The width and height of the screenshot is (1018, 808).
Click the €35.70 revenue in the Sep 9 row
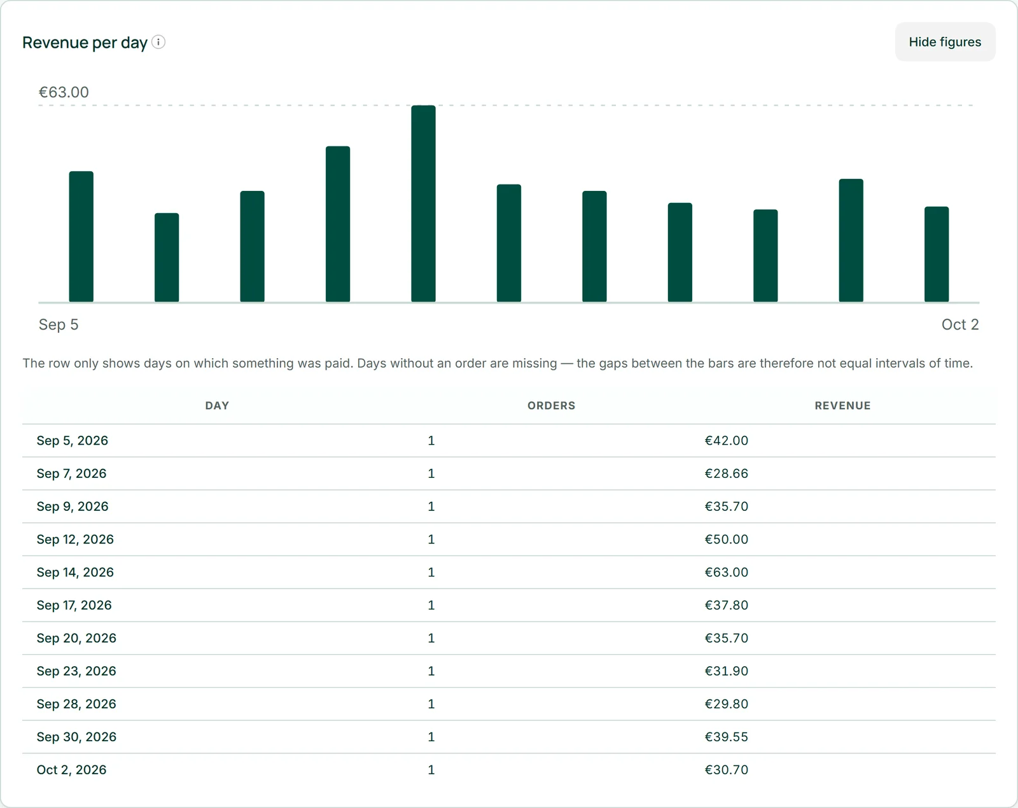click(x=726, y=506)
